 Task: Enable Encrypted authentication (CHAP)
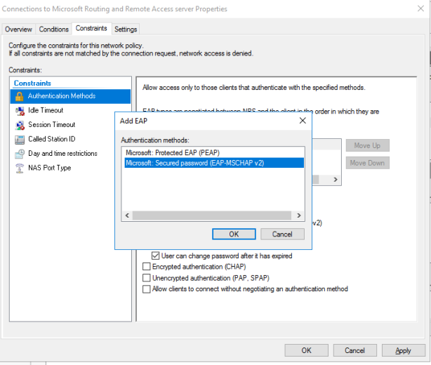pyautogui.click(x=147, y=267)
